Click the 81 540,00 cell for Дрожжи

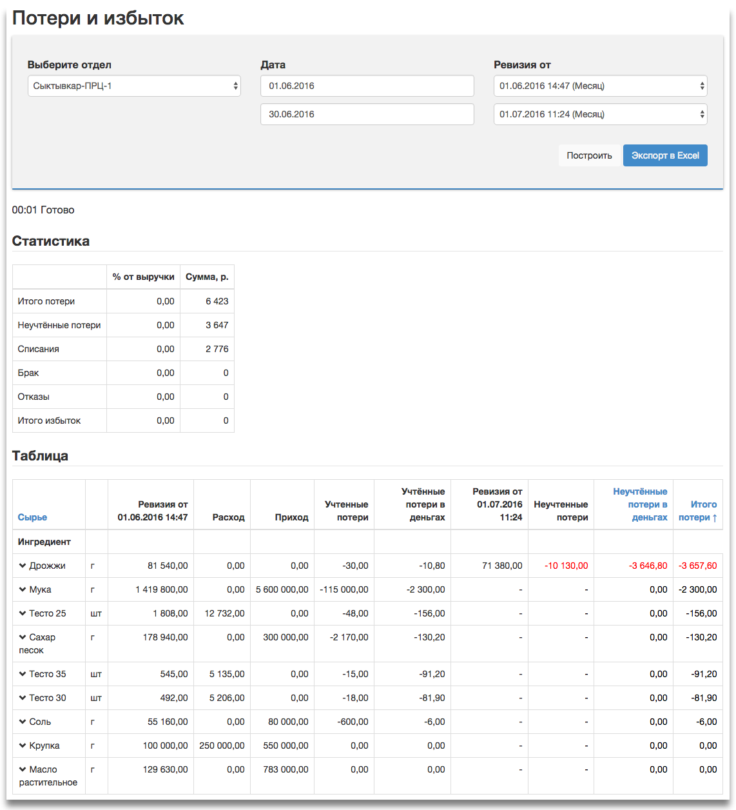(168, 566)
